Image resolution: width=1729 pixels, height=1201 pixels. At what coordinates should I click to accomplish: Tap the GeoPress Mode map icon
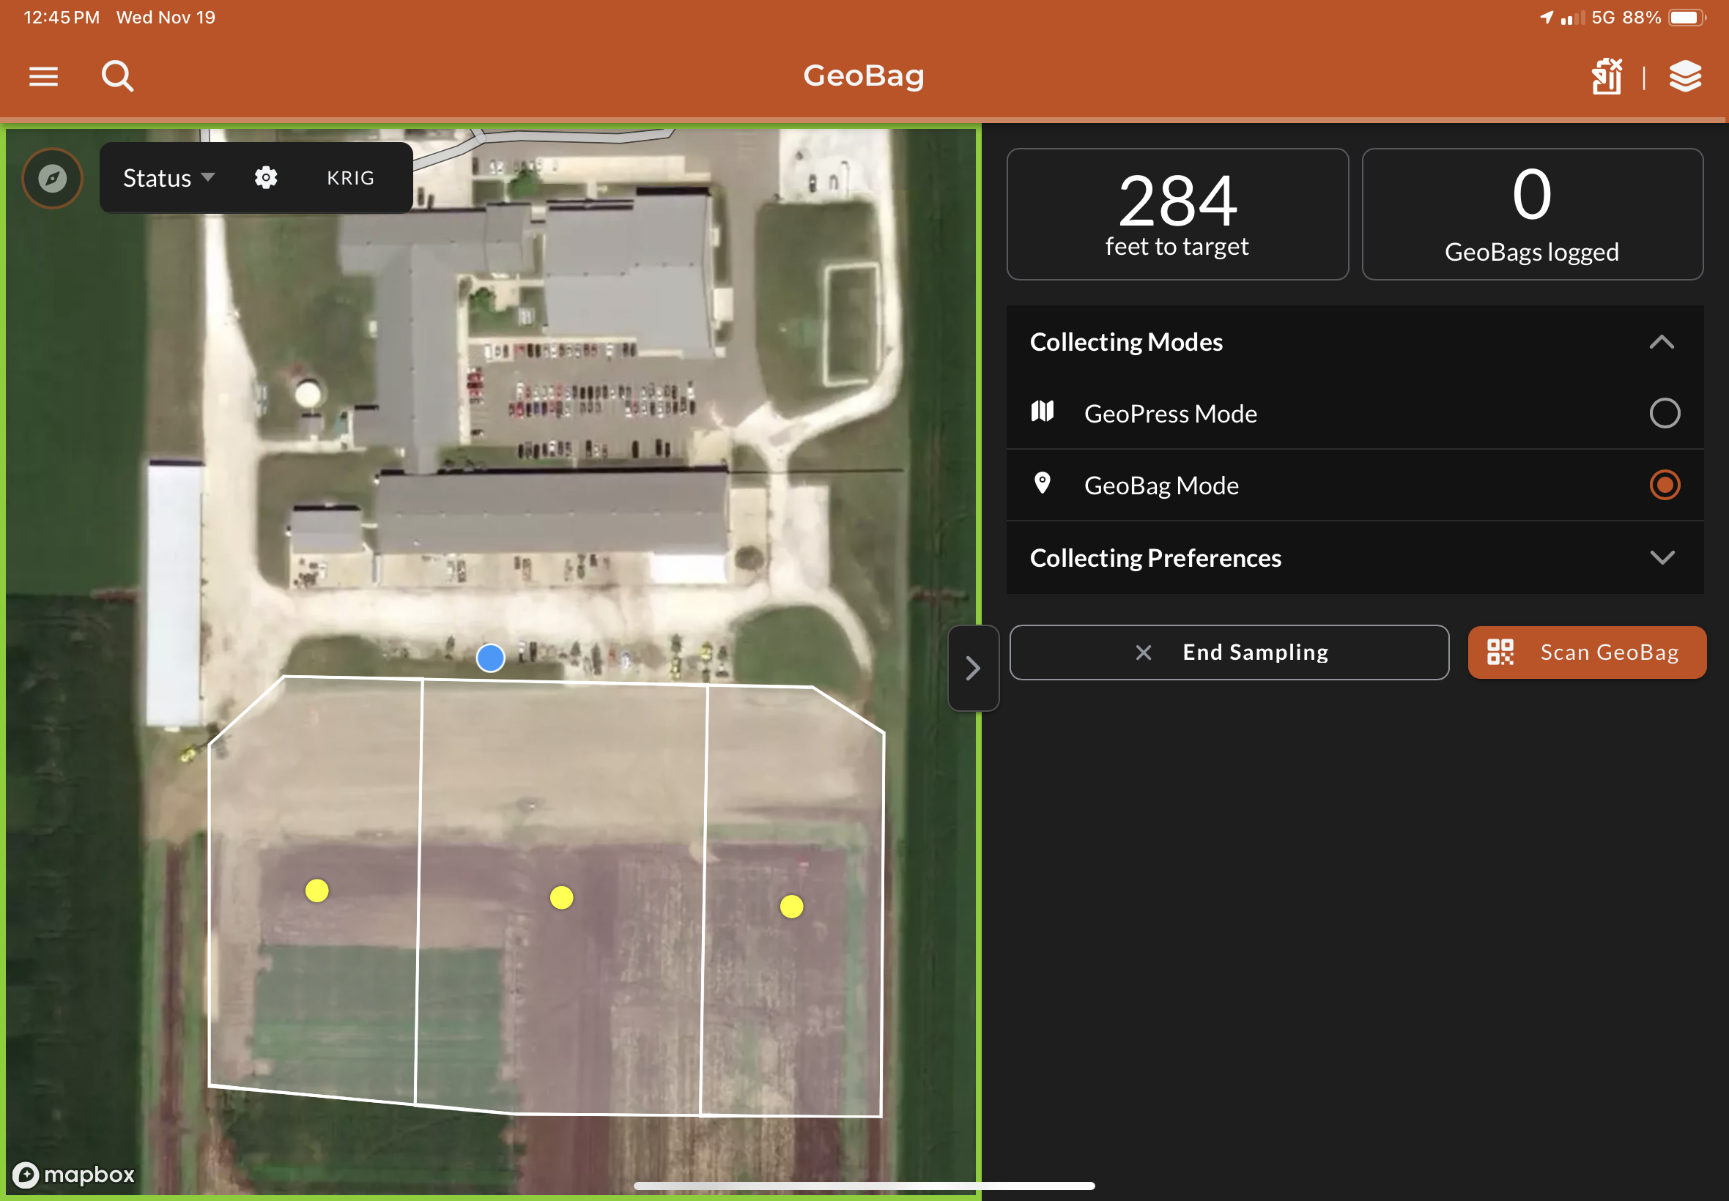pos(1042,412)
